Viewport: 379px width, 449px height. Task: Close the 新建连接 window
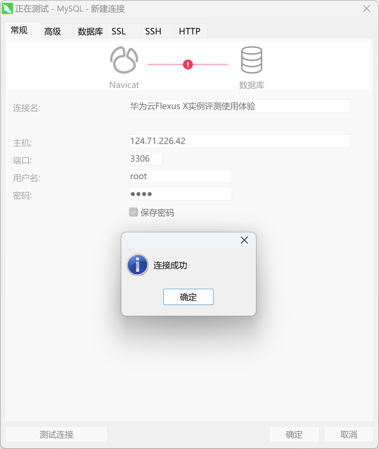tap(367, 8)
